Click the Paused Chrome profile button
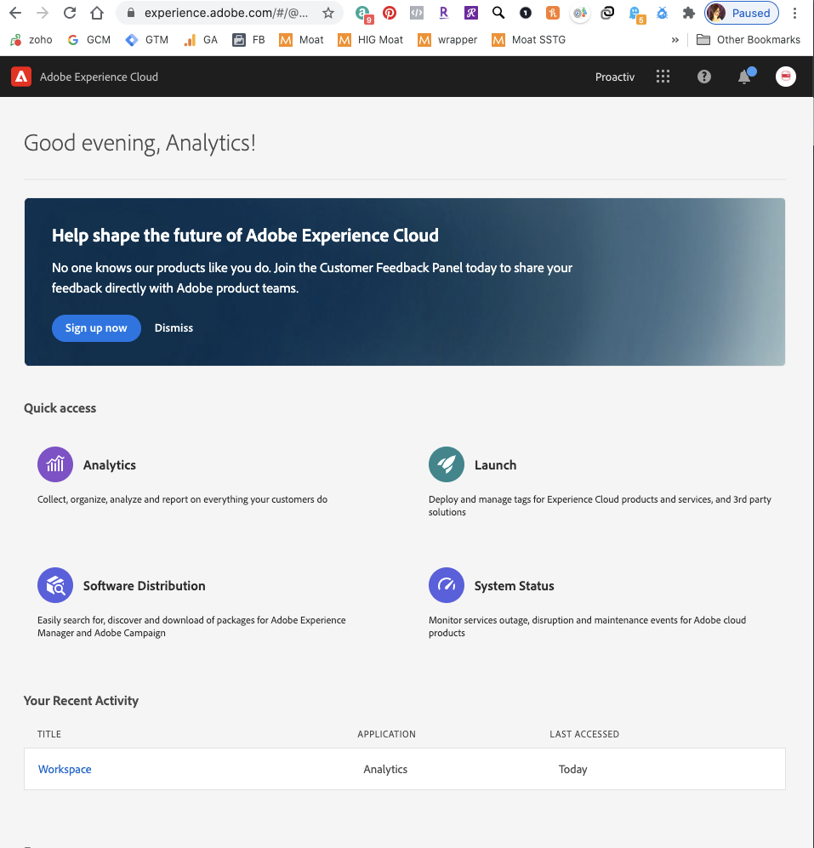Image resolution: width=814 pixels, height=848 pixels. click(742, 13)
